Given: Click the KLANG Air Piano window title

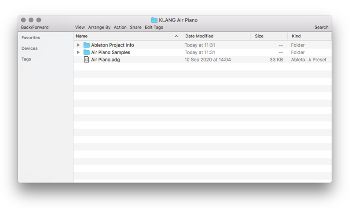Looking at the screenshot, I should tap(178, 20).
